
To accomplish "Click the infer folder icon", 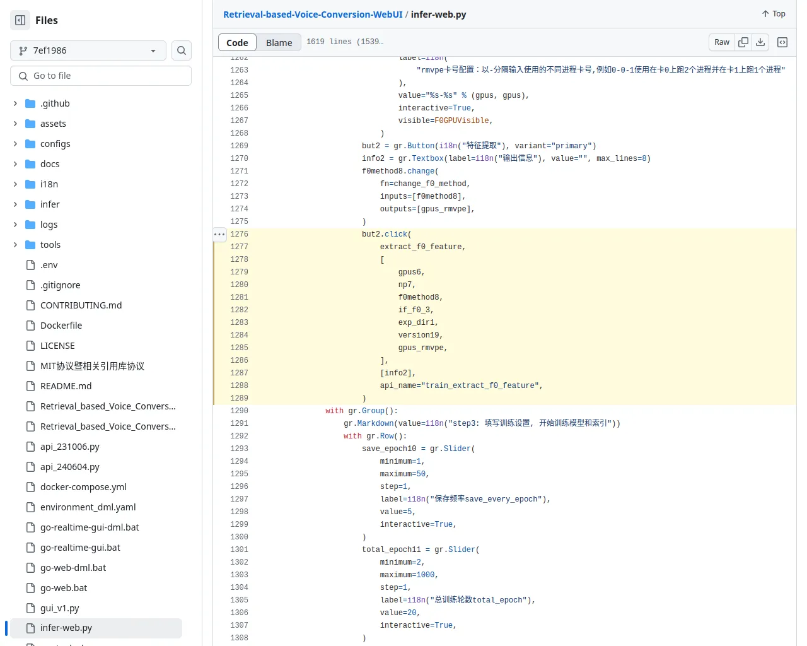I will [x=30, y=204].
